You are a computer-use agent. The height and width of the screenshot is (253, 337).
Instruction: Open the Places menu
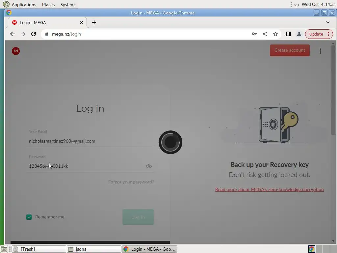tap(48, 5)
